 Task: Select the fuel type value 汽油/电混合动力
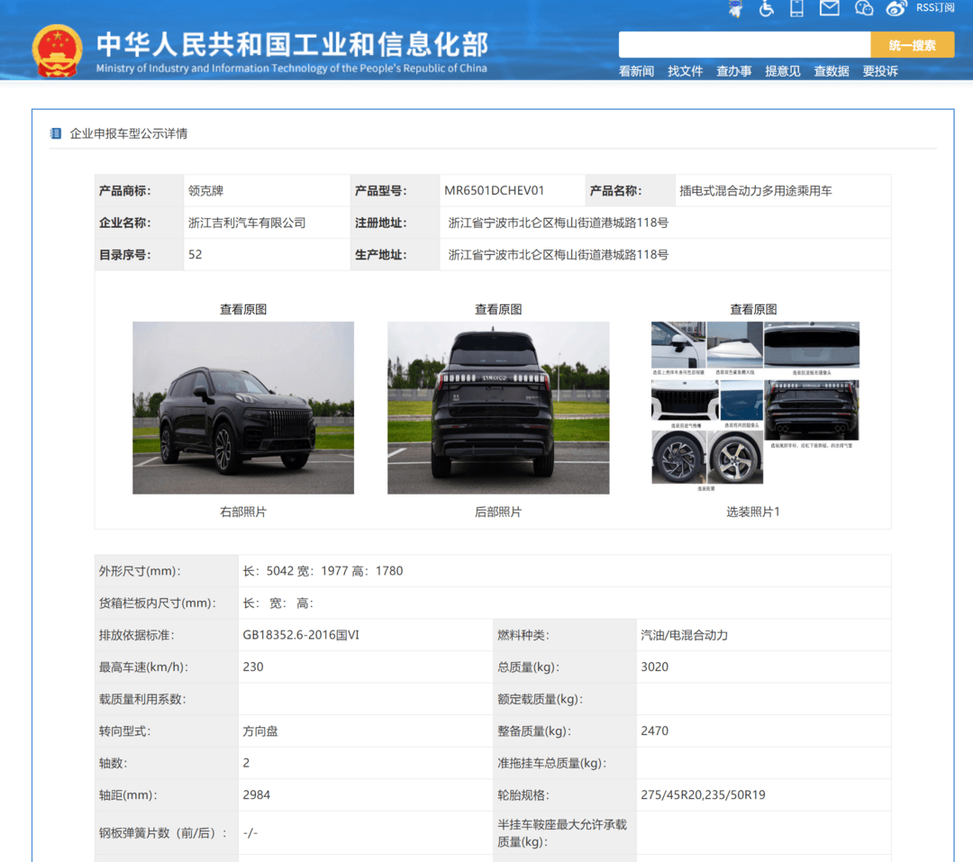click(x=685, y=635)
